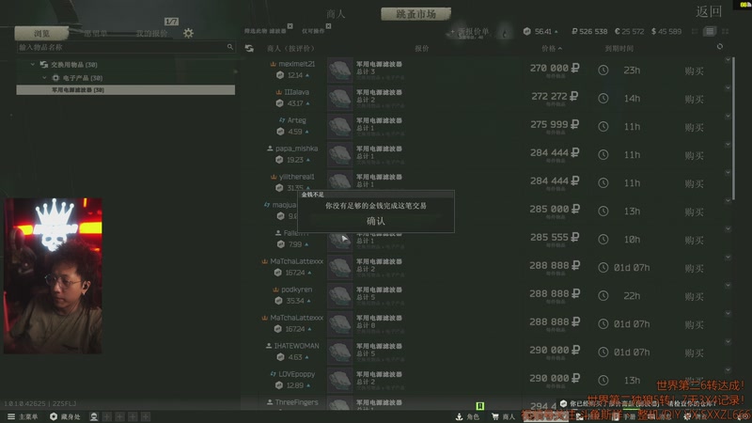Buy IIIalava's offer at 272 272
The width and height of the screenshot is (752, 423).
tap(694, 100)
